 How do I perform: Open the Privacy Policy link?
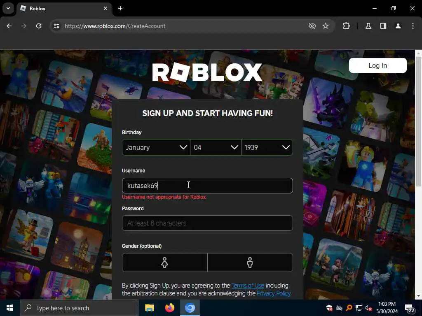pyautogui.click(x=274, y=293)
